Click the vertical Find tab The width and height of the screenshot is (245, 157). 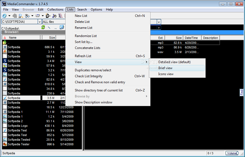(x=241, y=93)
